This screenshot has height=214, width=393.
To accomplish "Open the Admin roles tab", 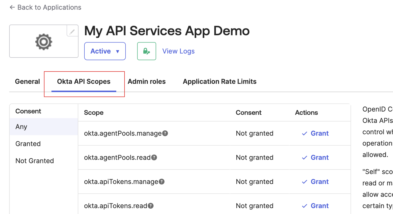I will [x=147, y=81].
